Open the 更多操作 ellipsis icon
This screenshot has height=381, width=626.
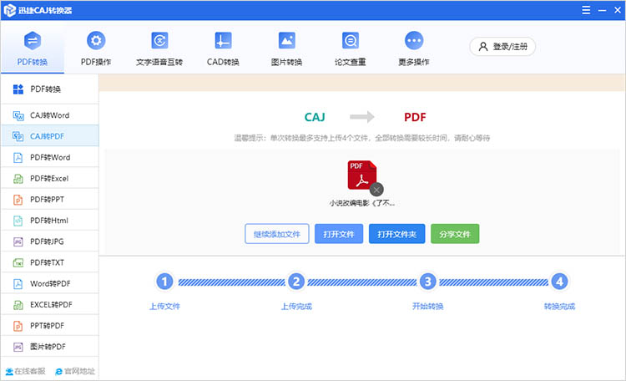coord(414,40)
